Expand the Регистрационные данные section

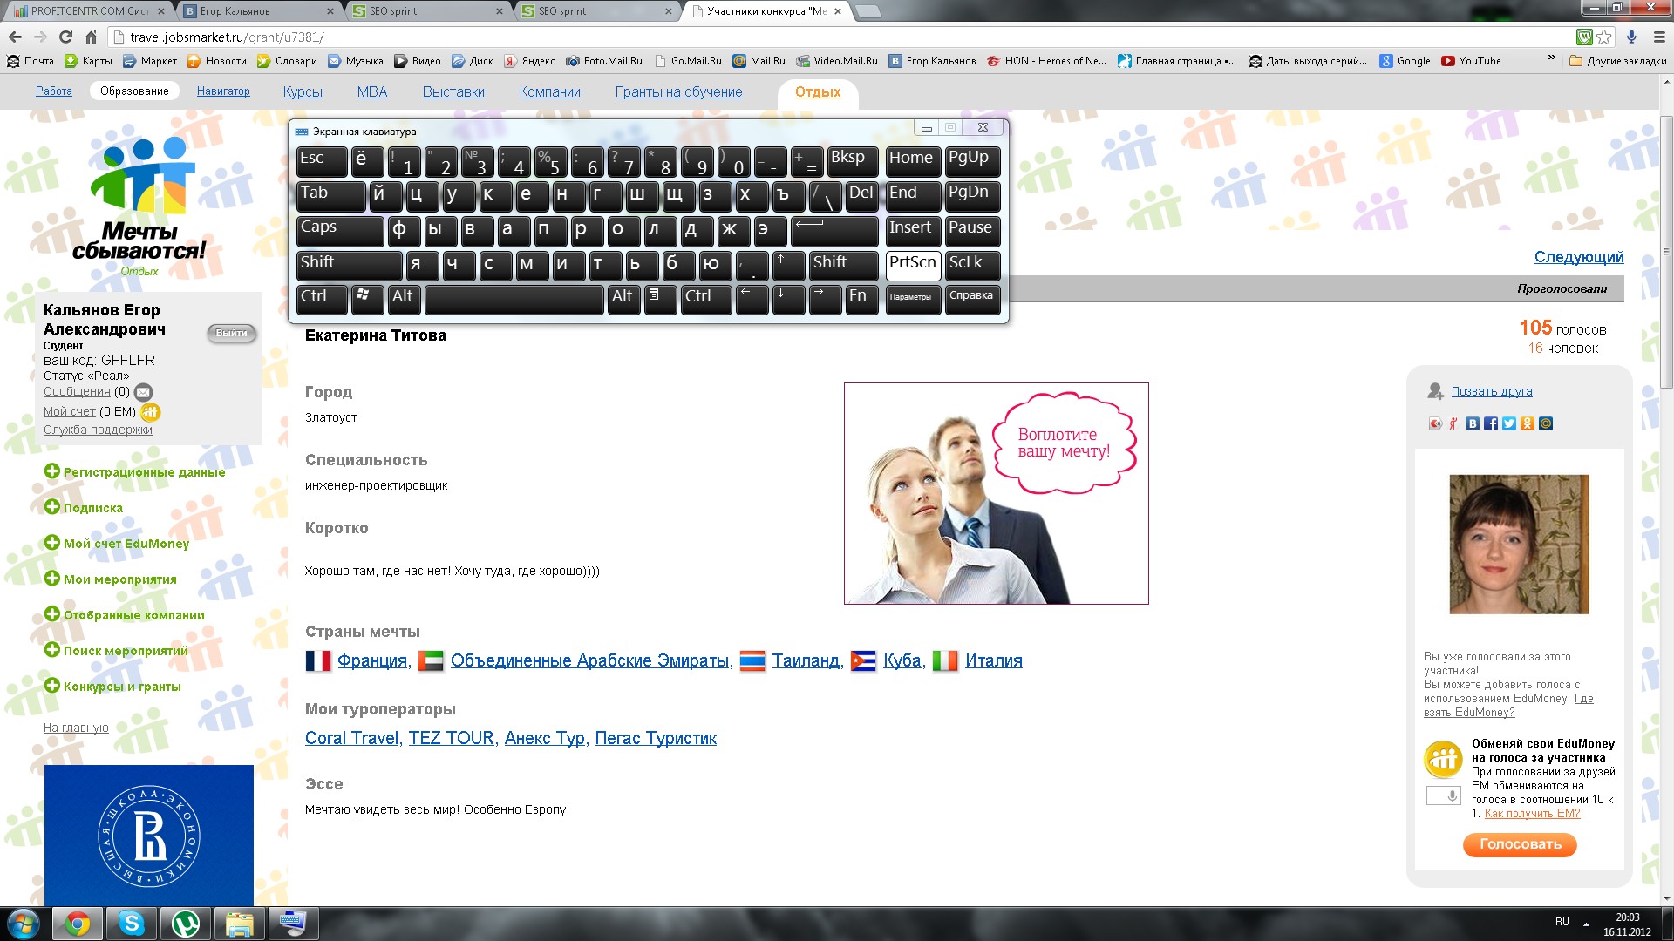144,472
